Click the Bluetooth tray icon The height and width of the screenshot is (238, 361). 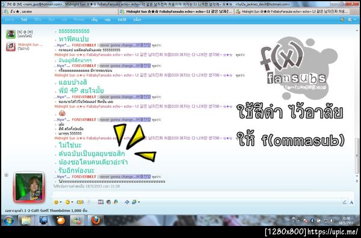pyautogui.click(x=312, y=221)
